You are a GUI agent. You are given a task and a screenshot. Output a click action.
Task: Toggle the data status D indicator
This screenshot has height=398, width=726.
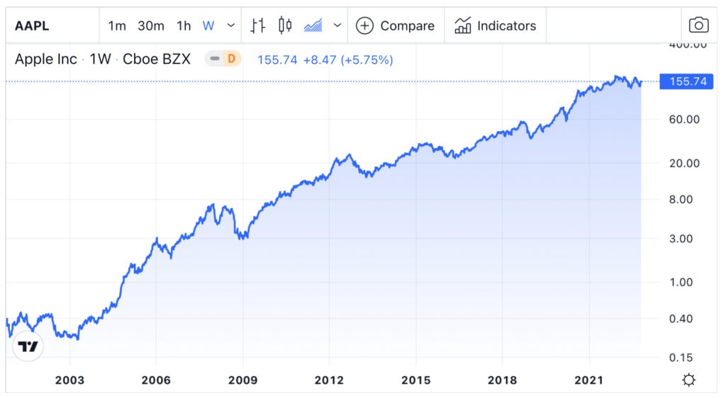coord(230,59)
